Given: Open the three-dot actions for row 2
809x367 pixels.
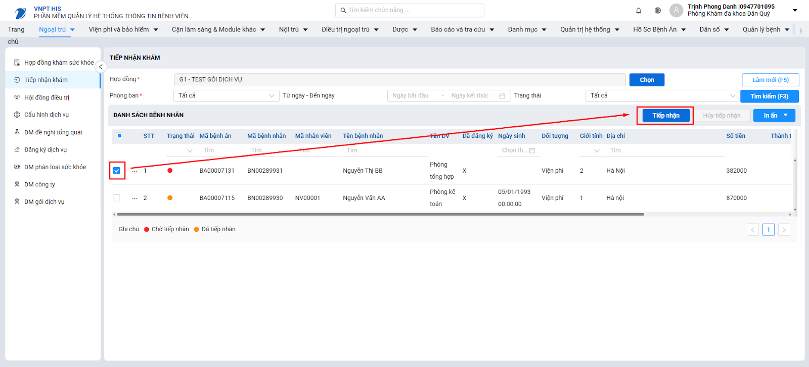Looking at the screenshot, I should coord(134,198).
